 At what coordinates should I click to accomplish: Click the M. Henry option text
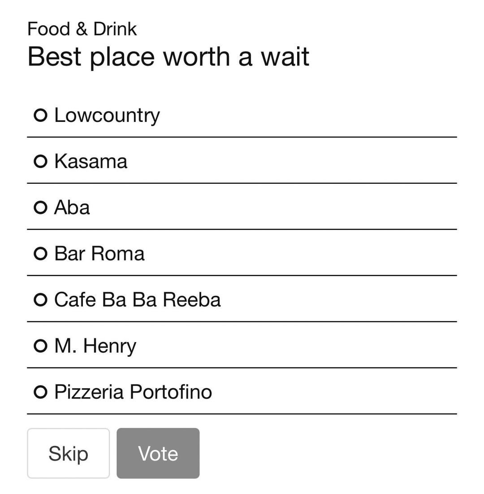pyautogui.click(x=95, y=346)
